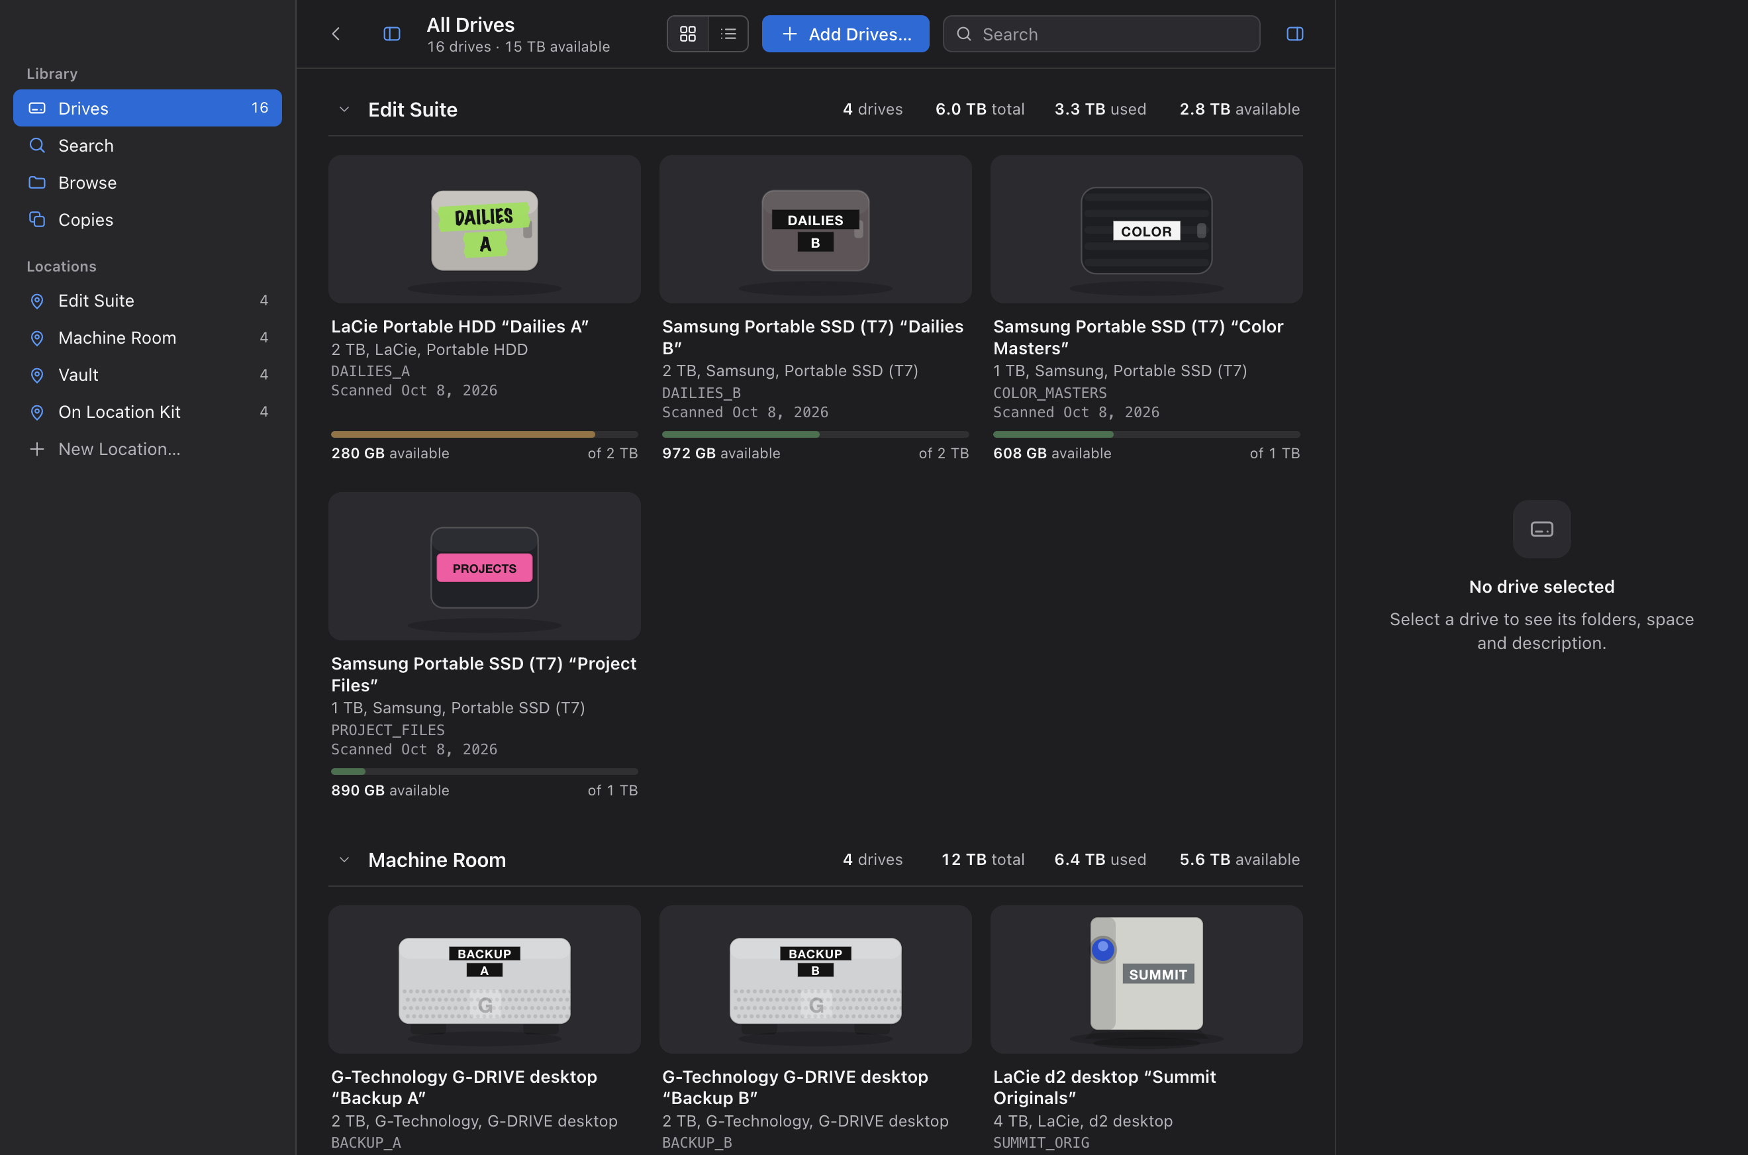
Task: Collapse the Machine Room section
Action: (x=344, y=860)
